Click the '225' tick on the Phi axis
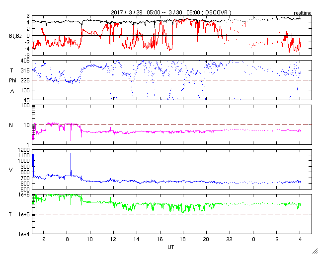The image size is (318, 254). (x=25, y=80)
